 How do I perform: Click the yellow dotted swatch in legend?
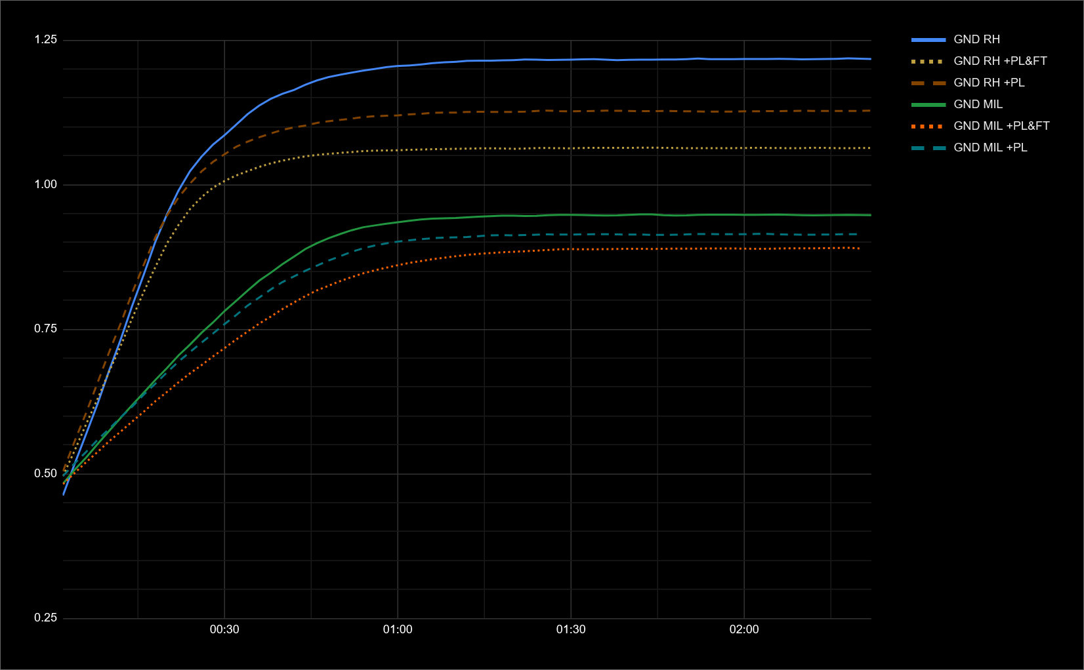(x=928, y=61)
